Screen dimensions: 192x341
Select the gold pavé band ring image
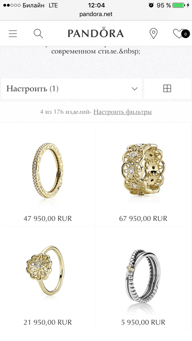click(x=48, y=170)
